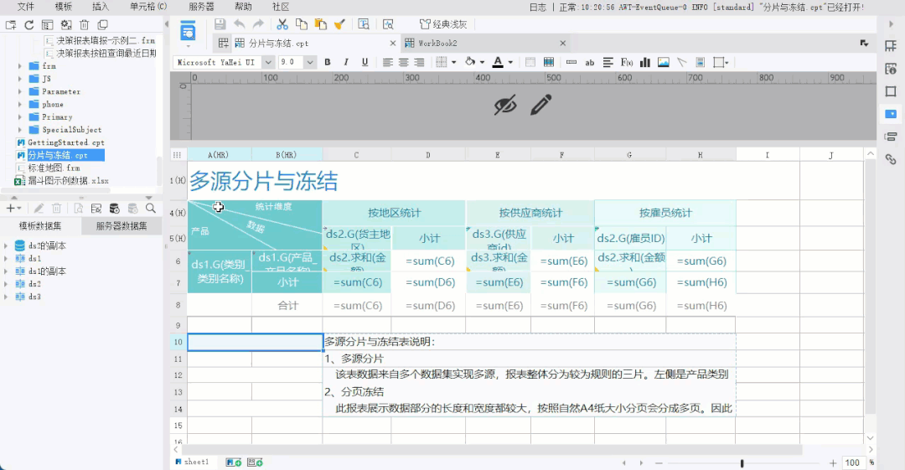
Task: Align cell text to the left
Action: click(388, 62)
